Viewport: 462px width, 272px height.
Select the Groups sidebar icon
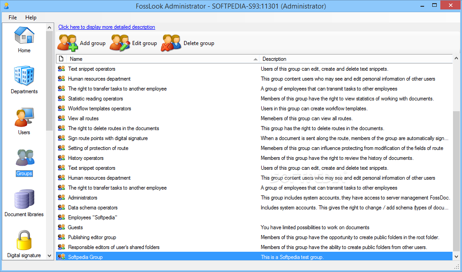coord(24,158)
